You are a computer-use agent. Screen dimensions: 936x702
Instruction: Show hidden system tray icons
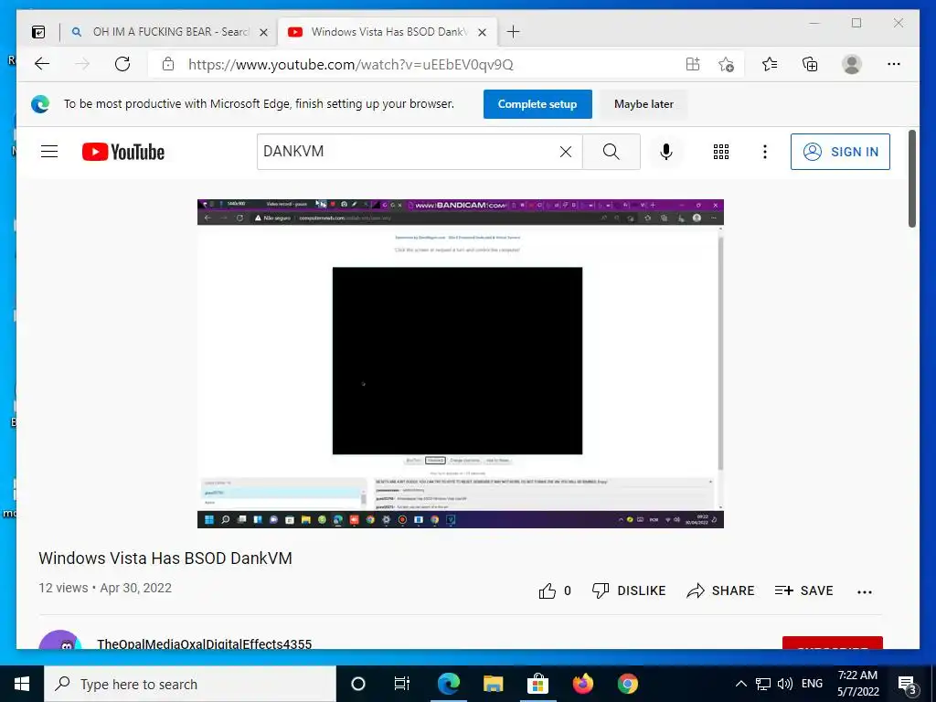tap(740, 684)
